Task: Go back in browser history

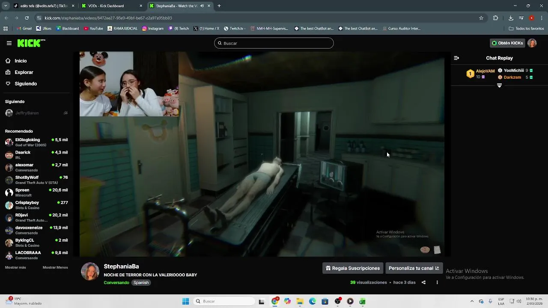Action: (6, 18)
